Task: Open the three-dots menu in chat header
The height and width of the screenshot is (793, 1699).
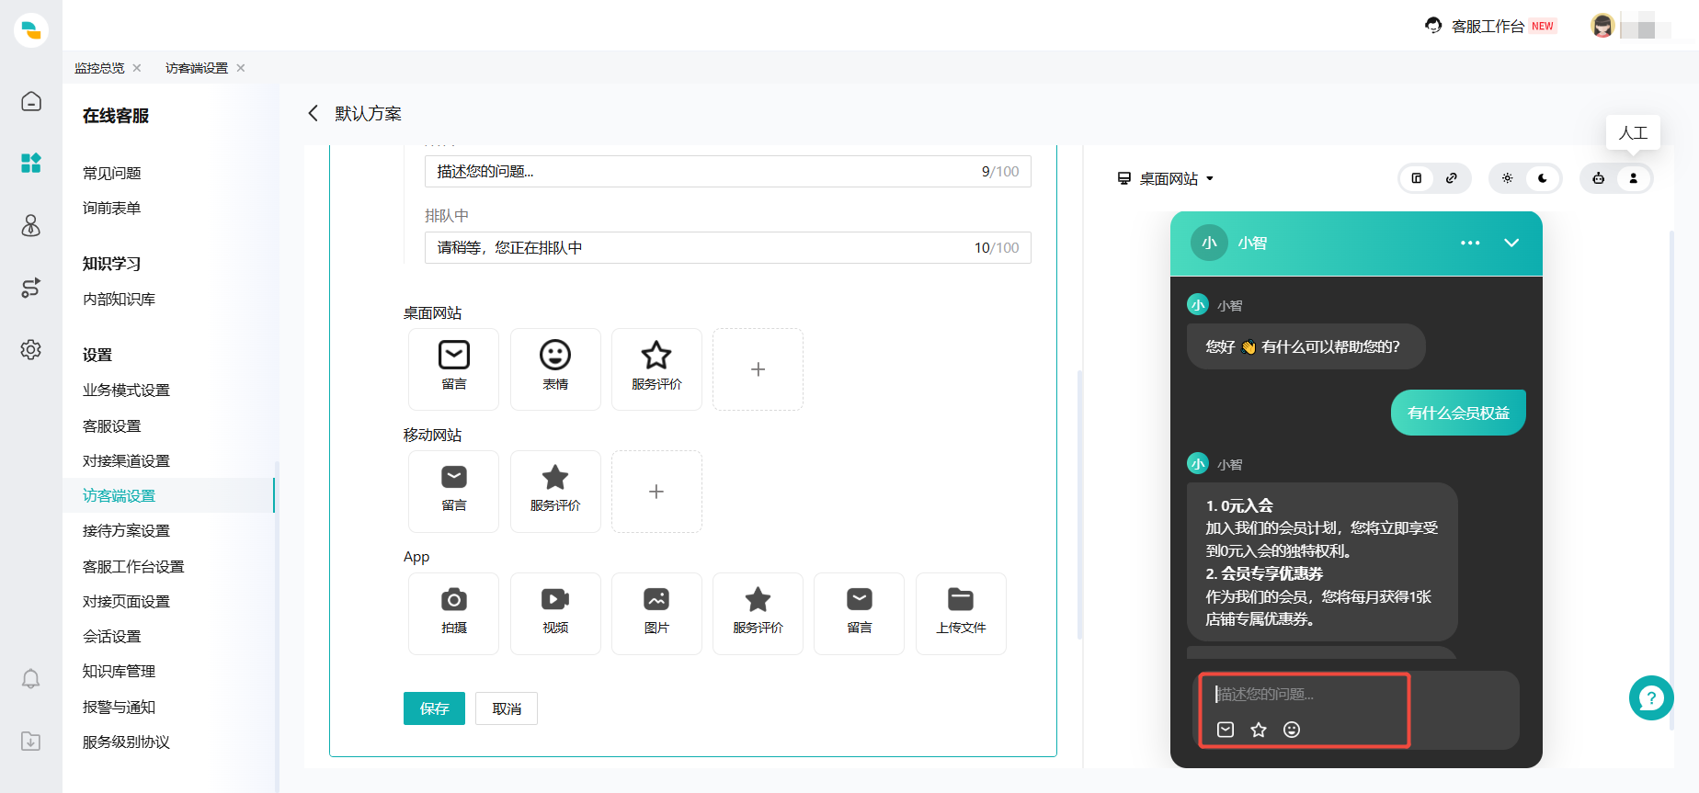Action: click(1469, 243)
